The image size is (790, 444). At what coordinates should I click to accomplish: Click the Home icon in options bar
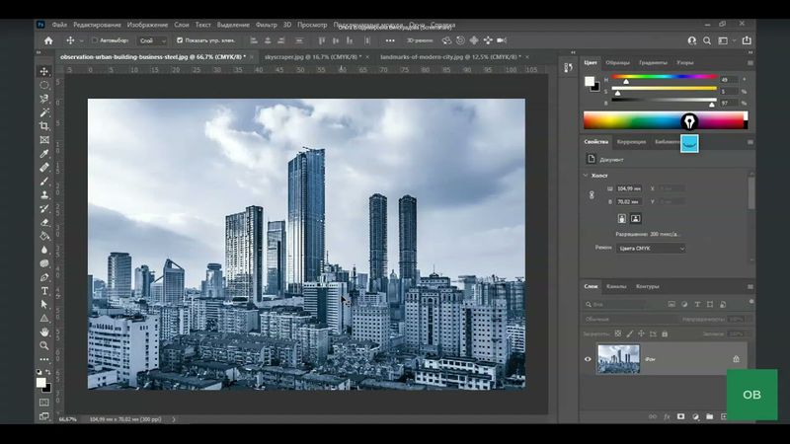[x=48, y=40]
